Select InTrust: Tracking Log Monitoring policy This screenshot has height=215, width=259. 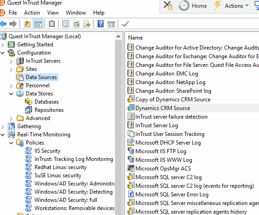pyautogui.click(x=74, y=159)
